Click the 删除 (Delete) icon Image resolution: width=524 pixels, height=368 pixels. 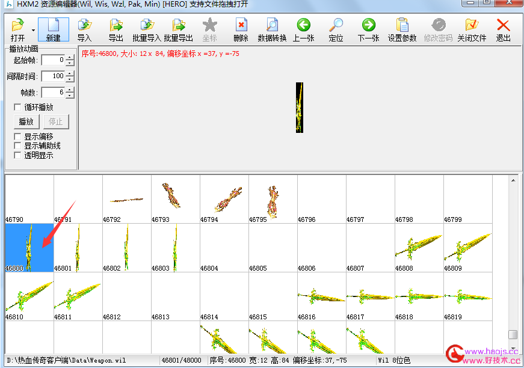coord(241,25)
